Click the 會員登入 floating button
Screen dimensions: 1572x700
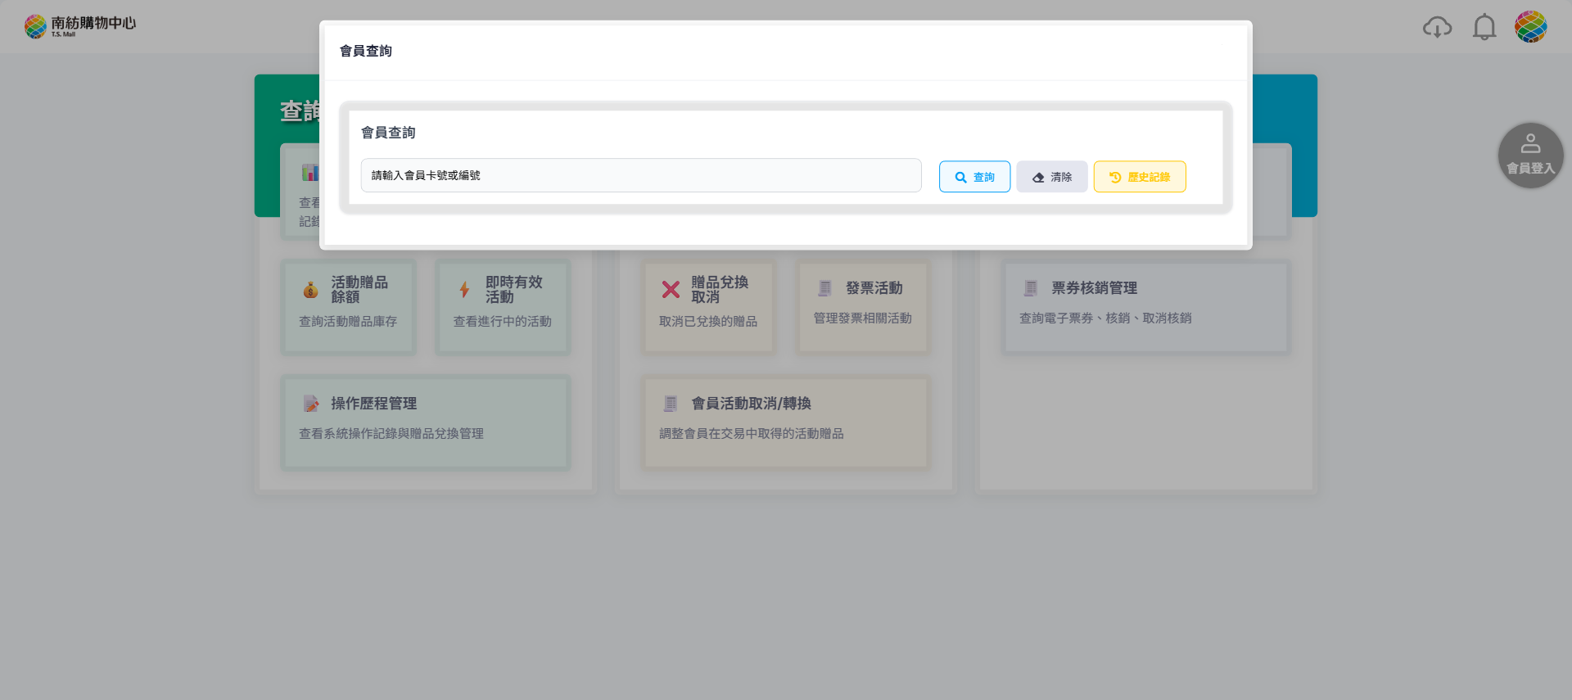click(x=1530, y=156)
